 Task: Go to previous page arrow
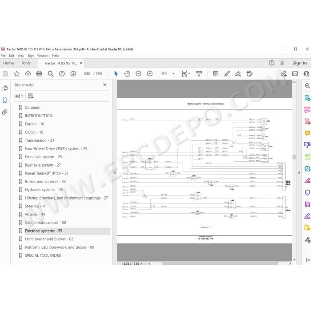click(x=62, y=74)
